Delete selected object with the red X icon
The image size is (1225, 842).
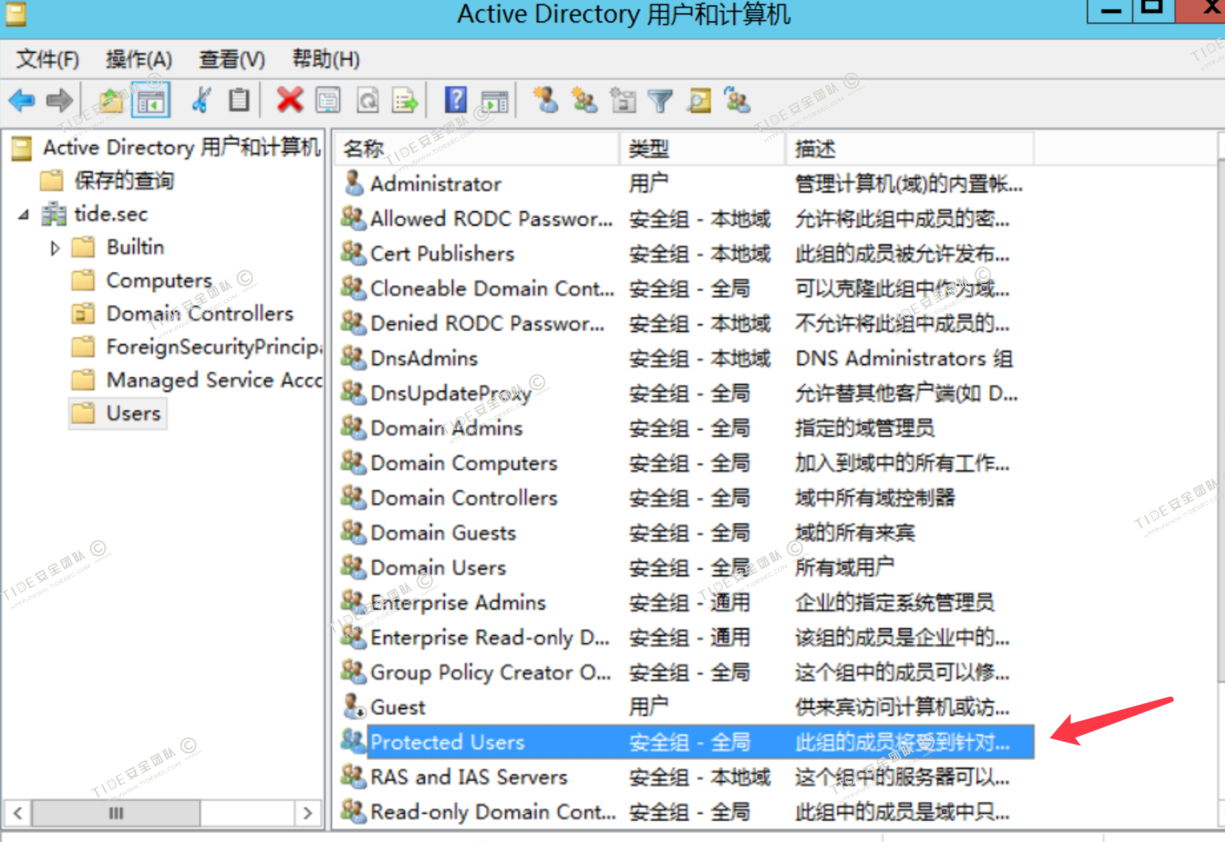tap(290, 100)
